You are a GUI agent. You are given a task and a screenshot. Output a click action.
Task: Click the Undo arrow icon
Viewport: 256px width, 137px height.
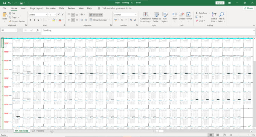[9, 3]
